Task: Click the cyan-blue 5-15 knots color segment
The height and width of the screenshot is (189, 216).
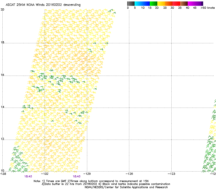Action: click(x=142, y=3)
